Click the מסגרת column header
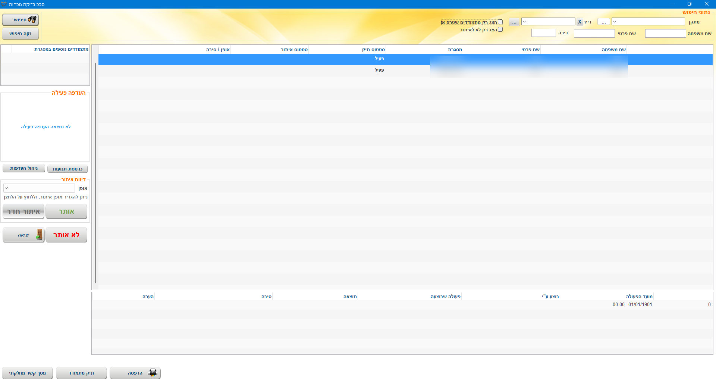Viewport: 716px width, 385px height. 455,50
